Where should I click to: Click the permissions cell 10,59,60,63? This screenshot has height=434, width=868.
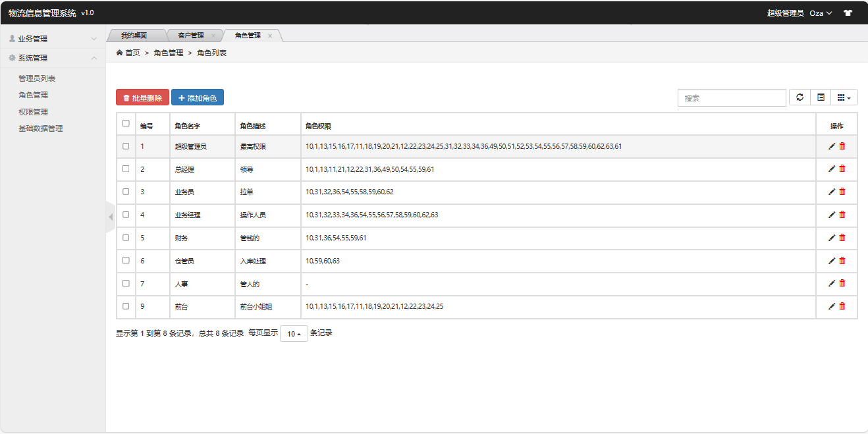558,261
